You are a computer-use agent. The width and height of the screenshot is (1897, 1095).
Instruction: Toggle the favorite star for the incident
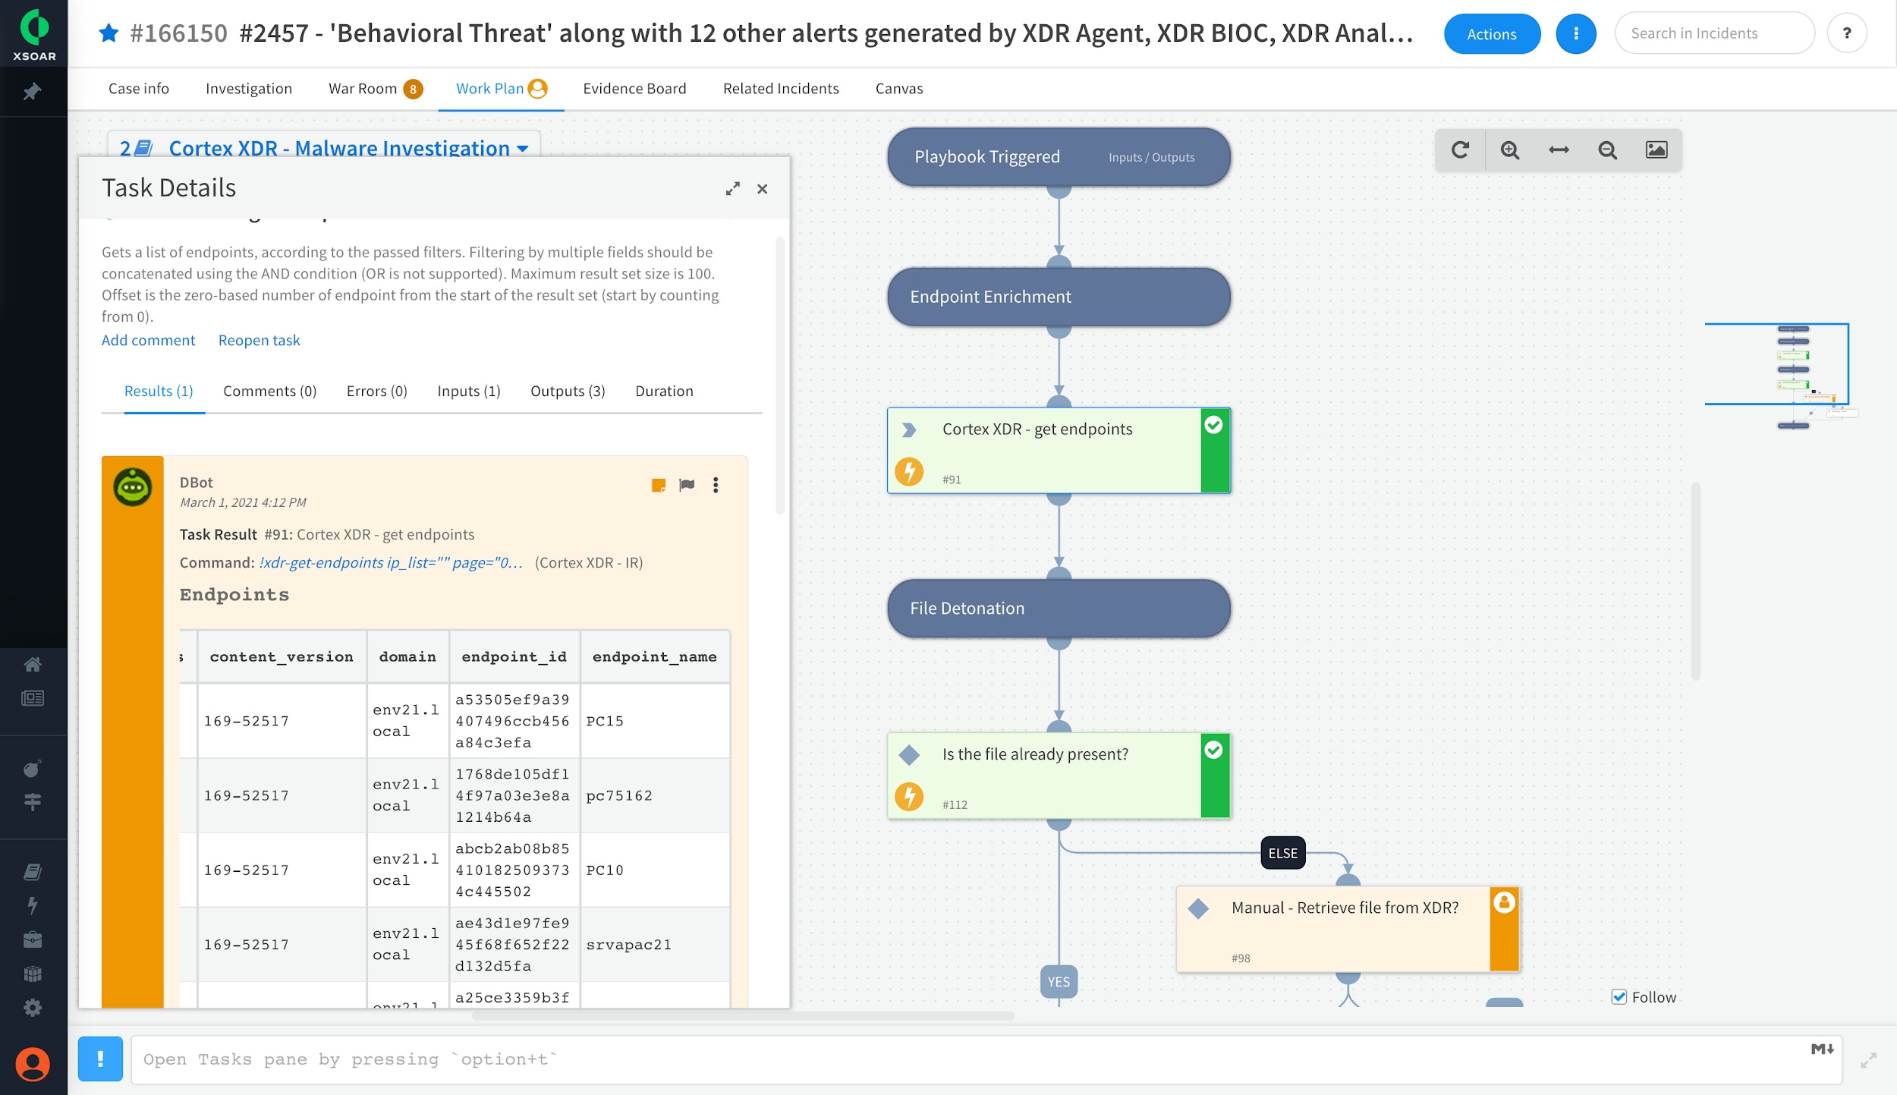tap(109, 33)
